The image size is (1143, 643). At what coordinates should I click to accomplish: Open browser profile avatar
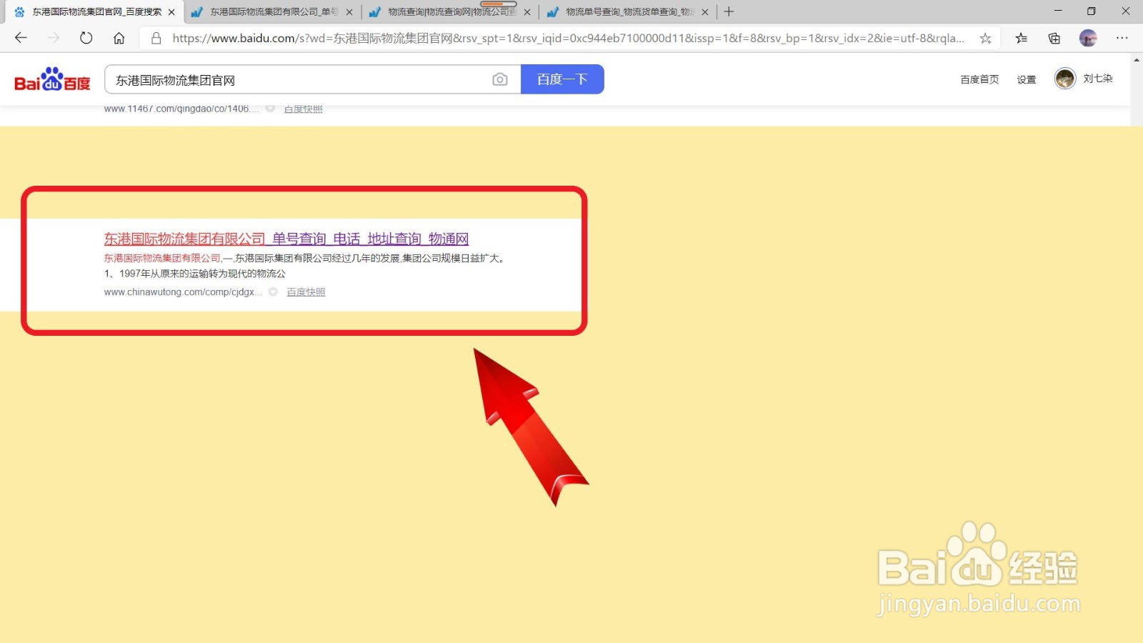(1088, 39)
